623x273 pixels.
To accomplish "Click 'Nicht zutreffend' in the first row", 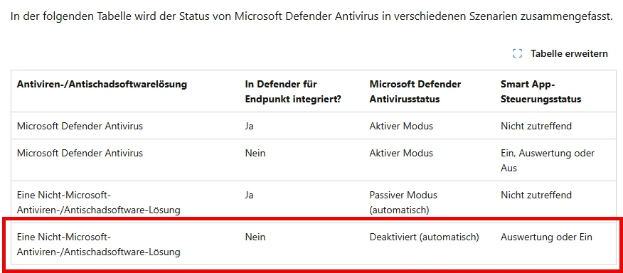I will [536, 126].
